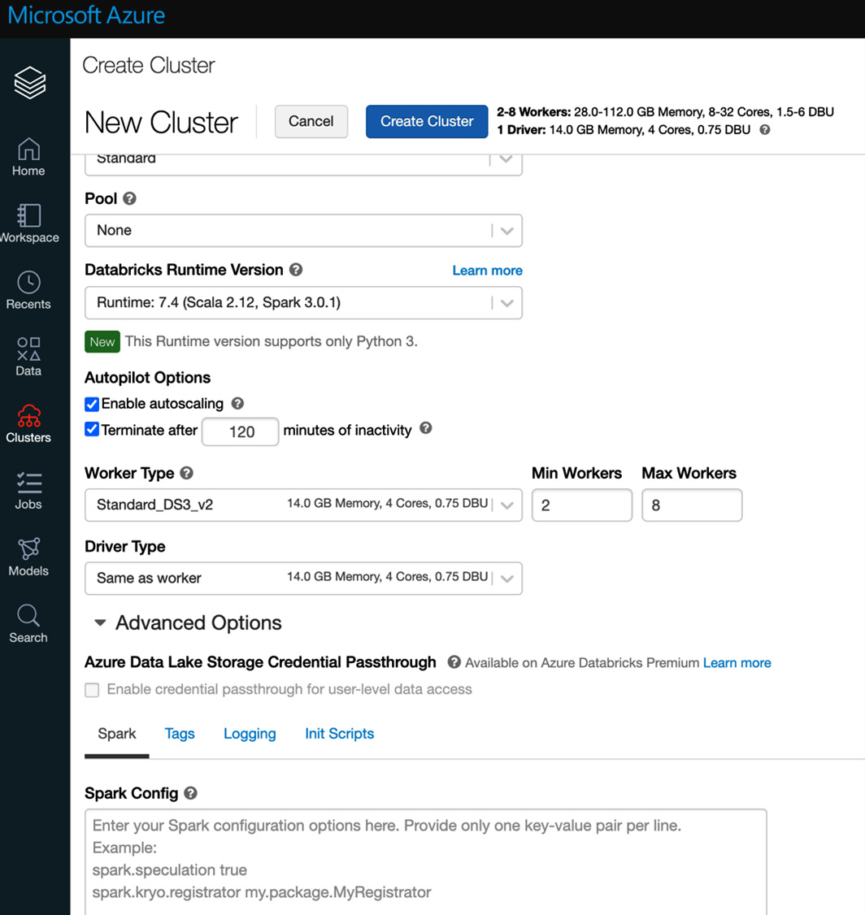
Task: Click the help icon beside Worker Type
Action: pos(186,473)
